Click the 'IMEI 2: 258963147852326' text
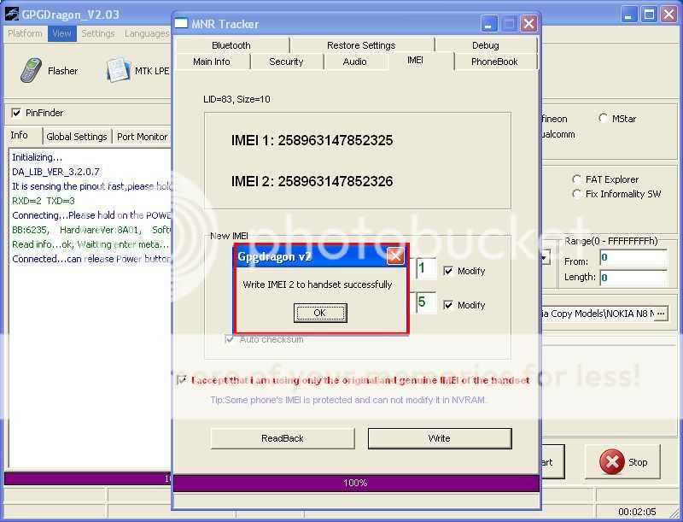Image resolution: width=683 pixels, height=522 pixels. tap(312, 181)
